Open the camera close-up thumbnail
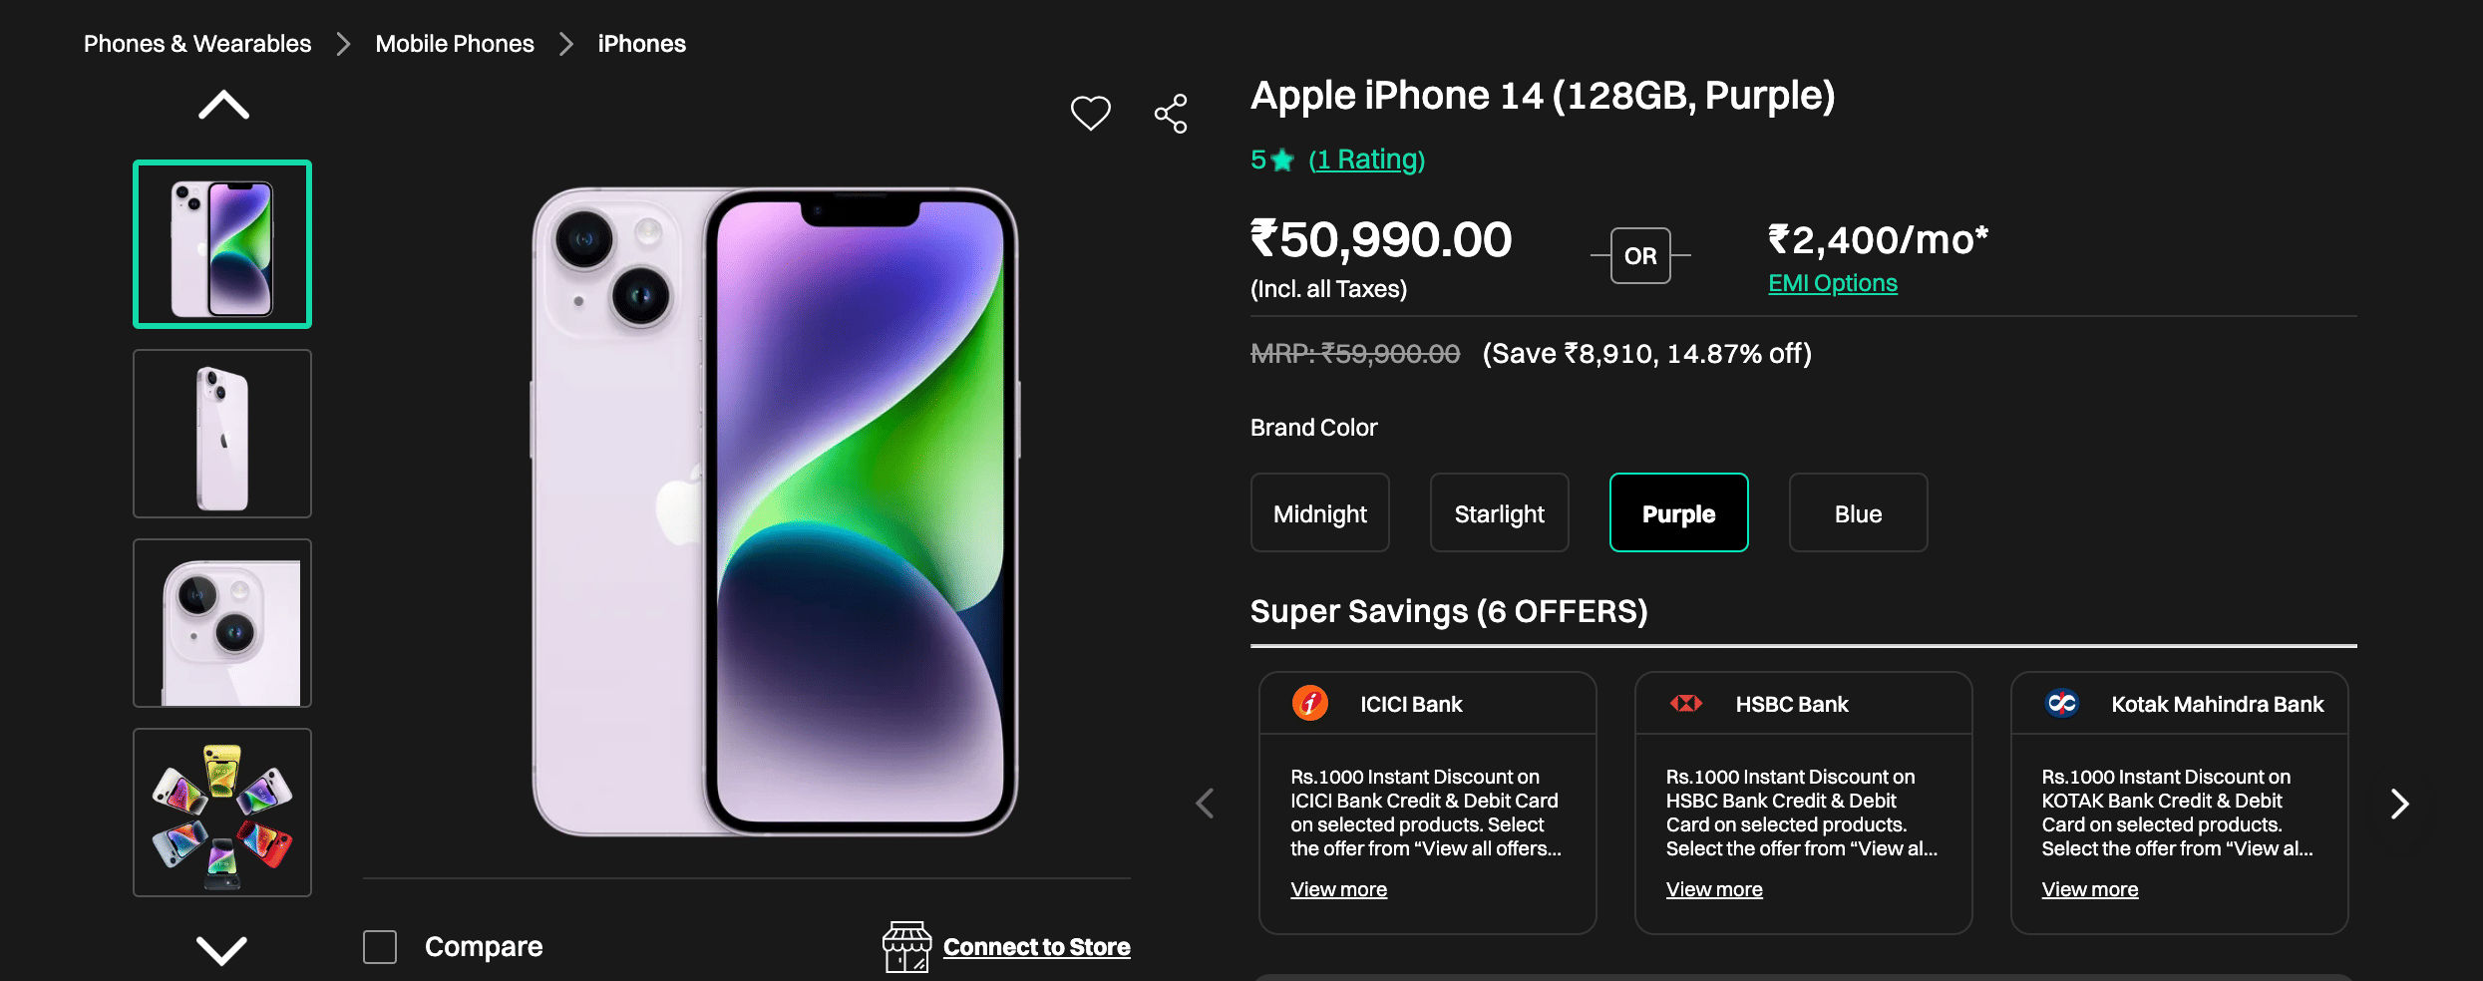 (222, 623)
